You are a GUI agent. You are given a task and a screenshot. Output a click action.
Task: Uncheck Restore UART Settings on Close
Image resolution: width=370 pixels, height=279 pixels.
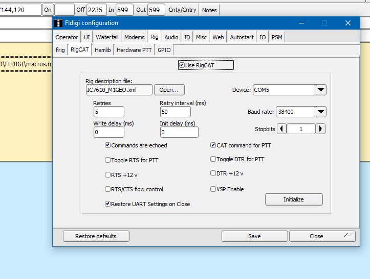point(107,204)
